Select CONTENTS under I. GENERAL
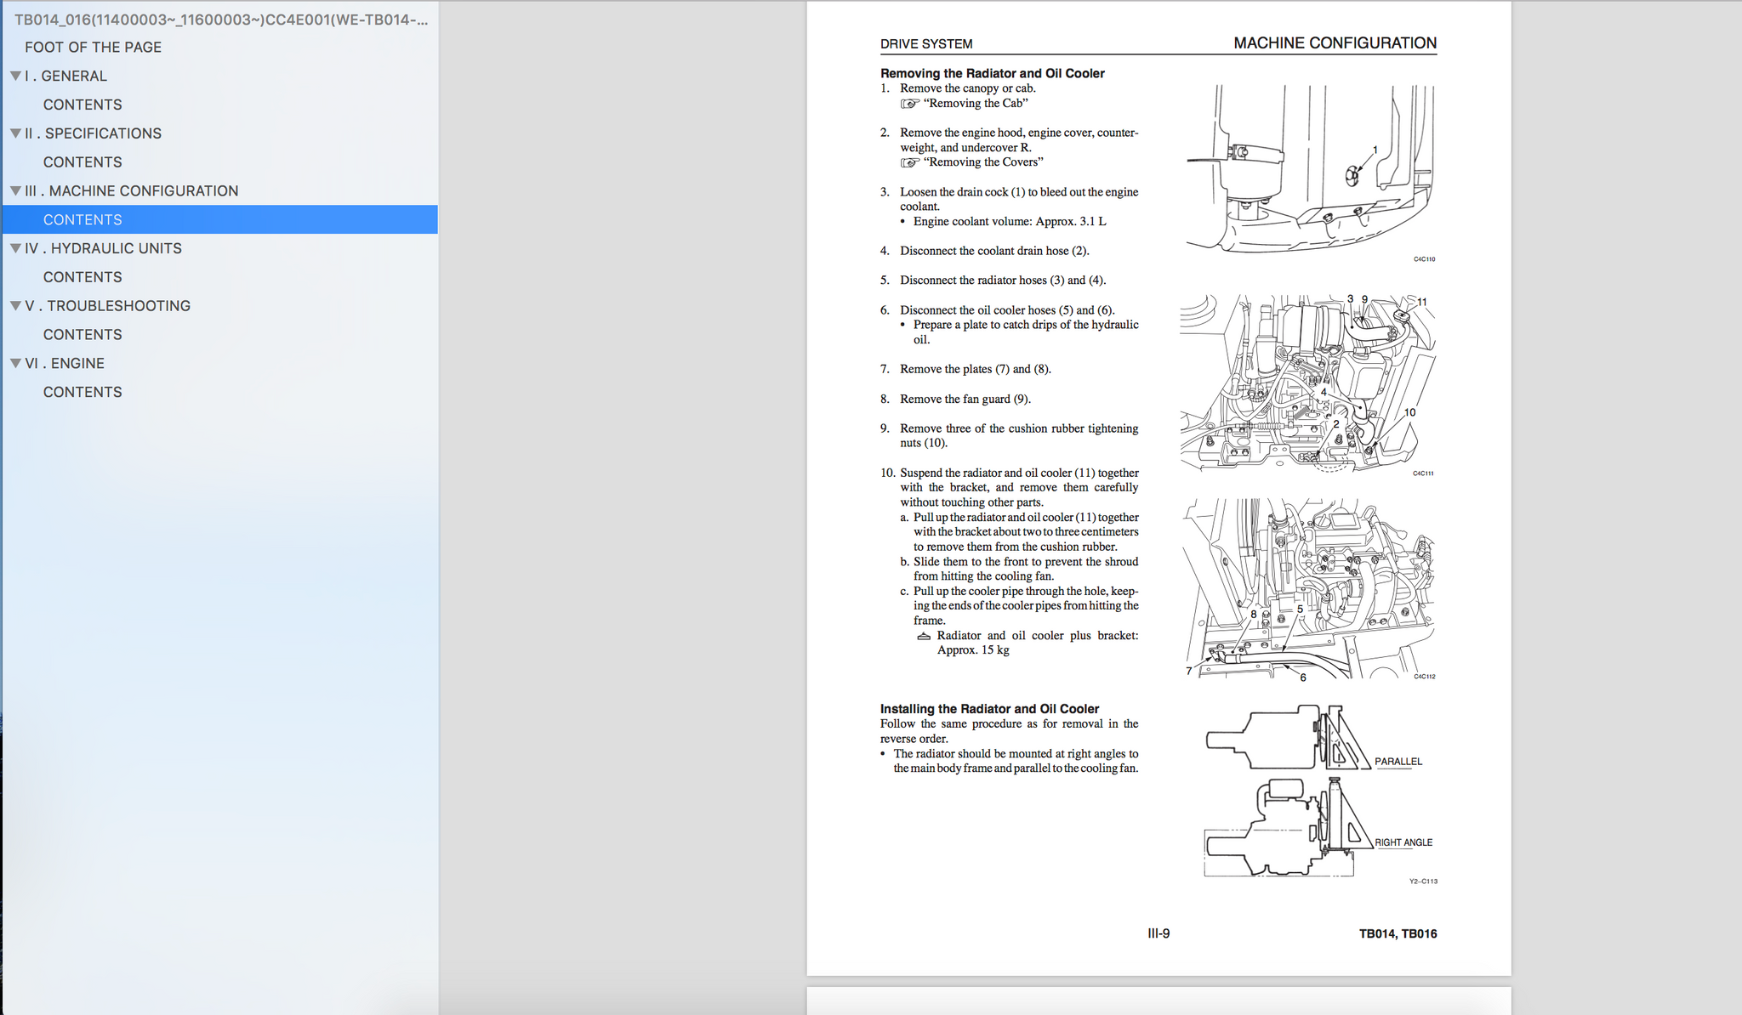Screen dimensions: 1742x1015 (x=83, y=105)
